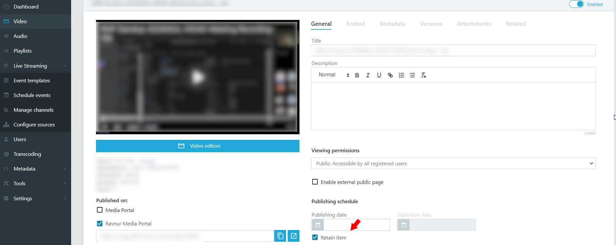Viewport: 616px width, 245px height.
Task: Open the Viewing permissions dropdown
Action: (453, 163)
